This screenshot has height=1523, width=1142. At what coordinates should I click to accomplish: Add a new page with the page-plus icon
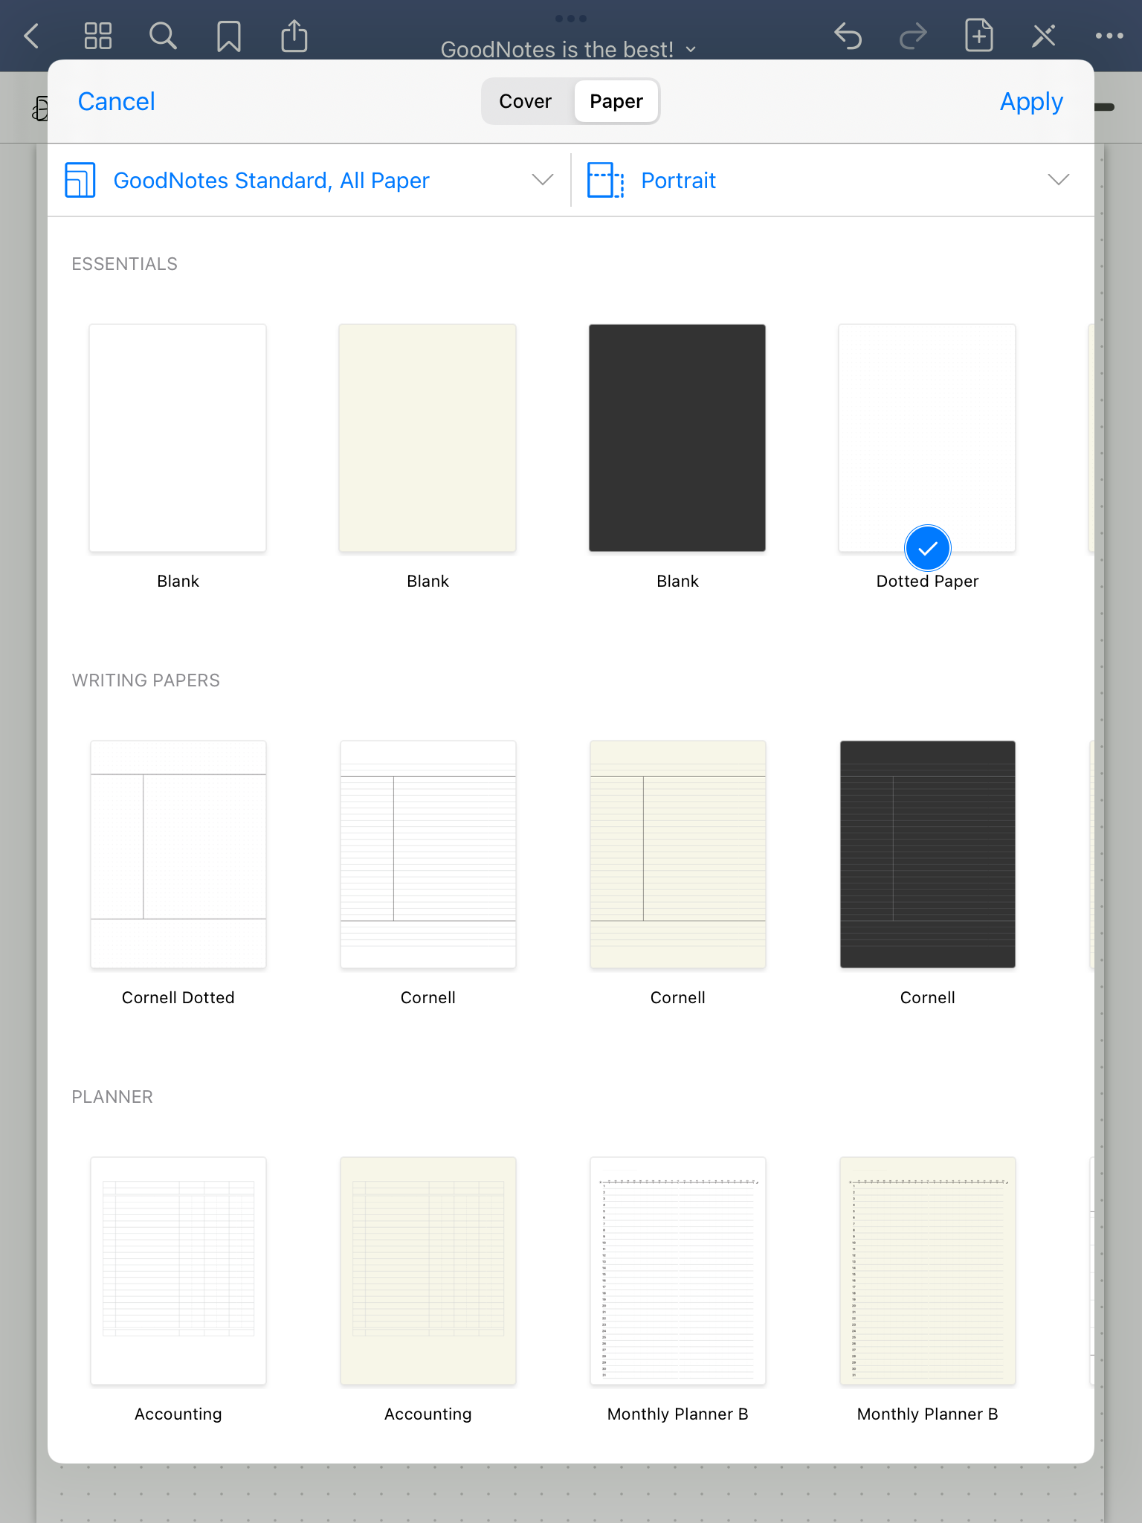[x=978, y=36]
